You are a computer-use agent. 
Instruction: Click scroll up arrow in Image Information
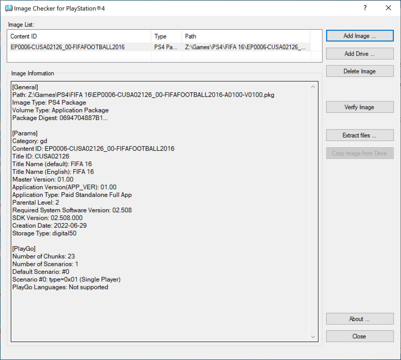(313, 87)
